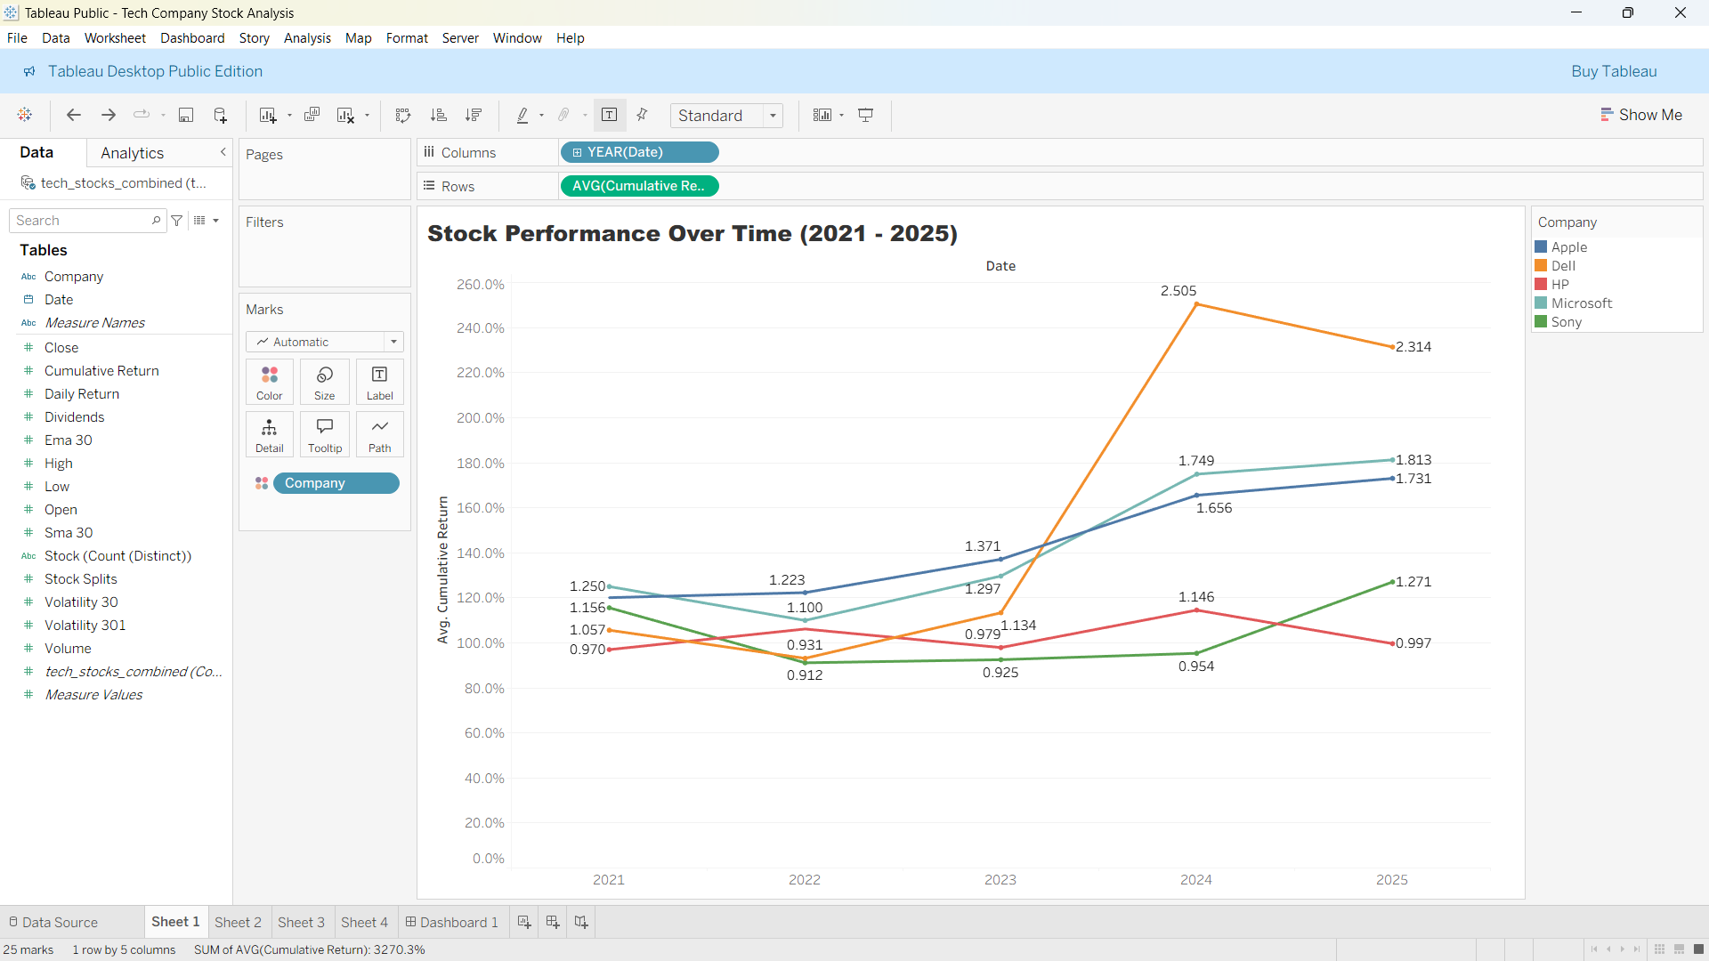Click the Presentation Mode icon
Screen dimensions: 1709x961
(x=865, y=115)
